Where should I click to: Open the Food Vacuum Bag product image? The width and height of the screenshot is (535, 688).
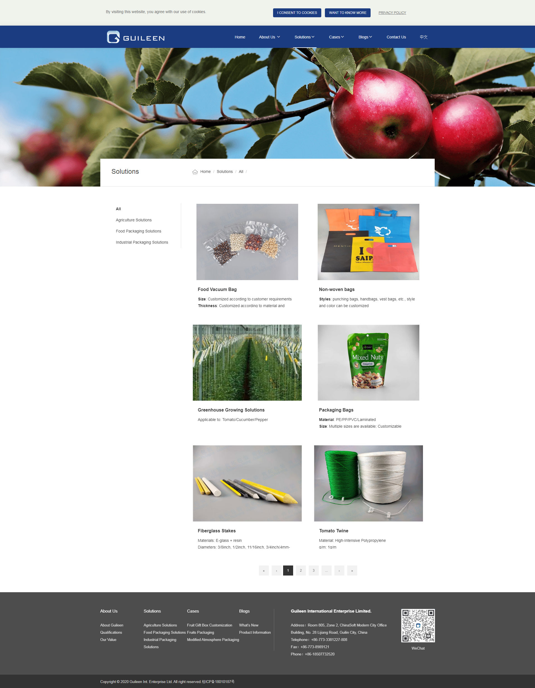pos(247,242)
